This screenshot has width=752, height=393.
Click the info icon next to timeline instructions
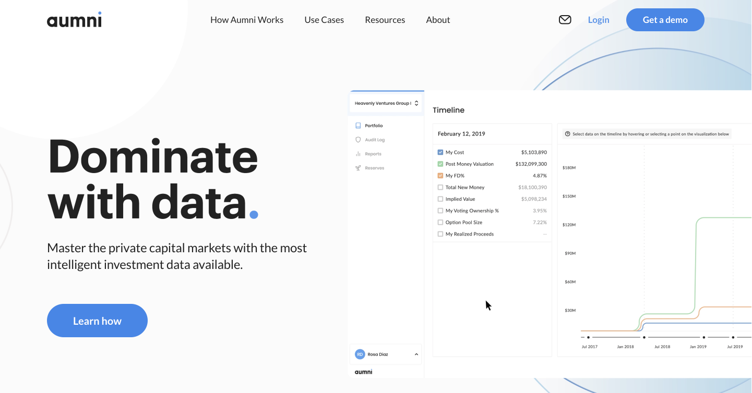click(567, 134)
